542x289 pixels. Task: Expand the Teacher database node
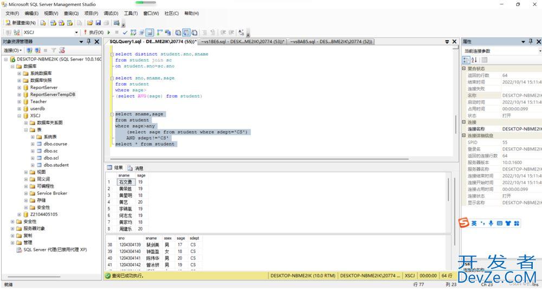pyautogui.click(x=20, y=102)
